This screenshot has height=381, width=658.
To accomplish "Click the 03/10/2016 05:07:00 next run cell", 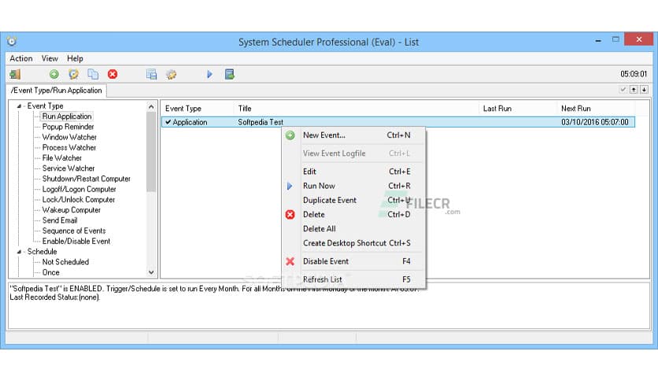I will tap(594, 122).
